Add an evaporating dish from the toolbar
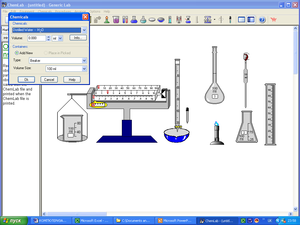Viewport: 300px width, 225px height. (161, 20)
